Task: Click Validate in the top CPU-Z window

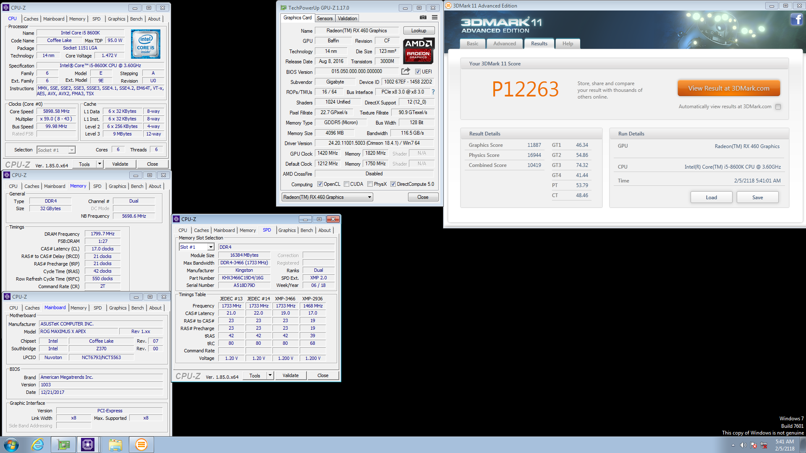Action: pos(120,164)
